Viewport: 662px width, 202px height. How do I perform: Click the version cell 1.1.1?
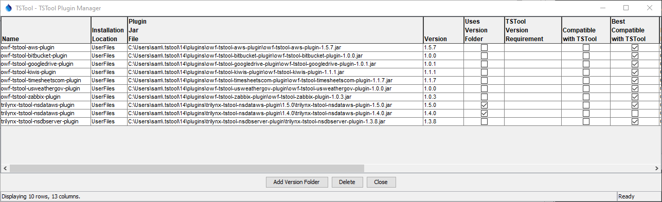click(x=443, y=72)
